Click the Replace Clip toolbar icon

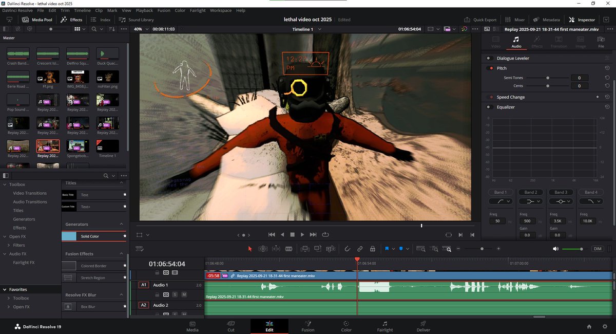point(331,249)
